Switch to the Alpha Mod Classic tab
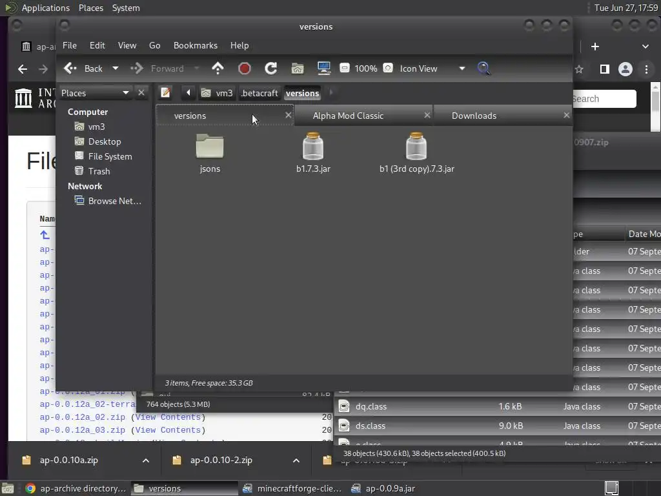Screen dimensions: 661x496 348,116
